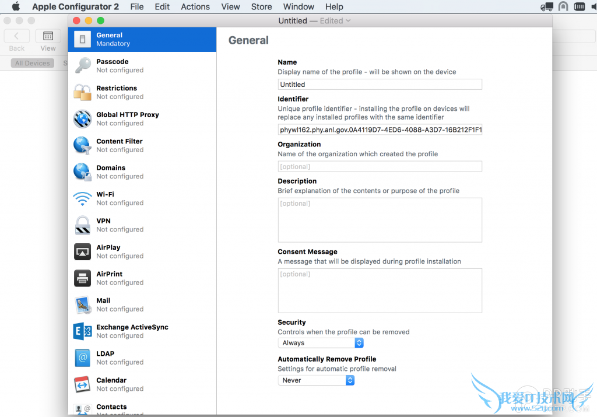This screenshot has height=417, width=597.
Task: Open the AirPrint printer icon
Action: coord(82,278)
